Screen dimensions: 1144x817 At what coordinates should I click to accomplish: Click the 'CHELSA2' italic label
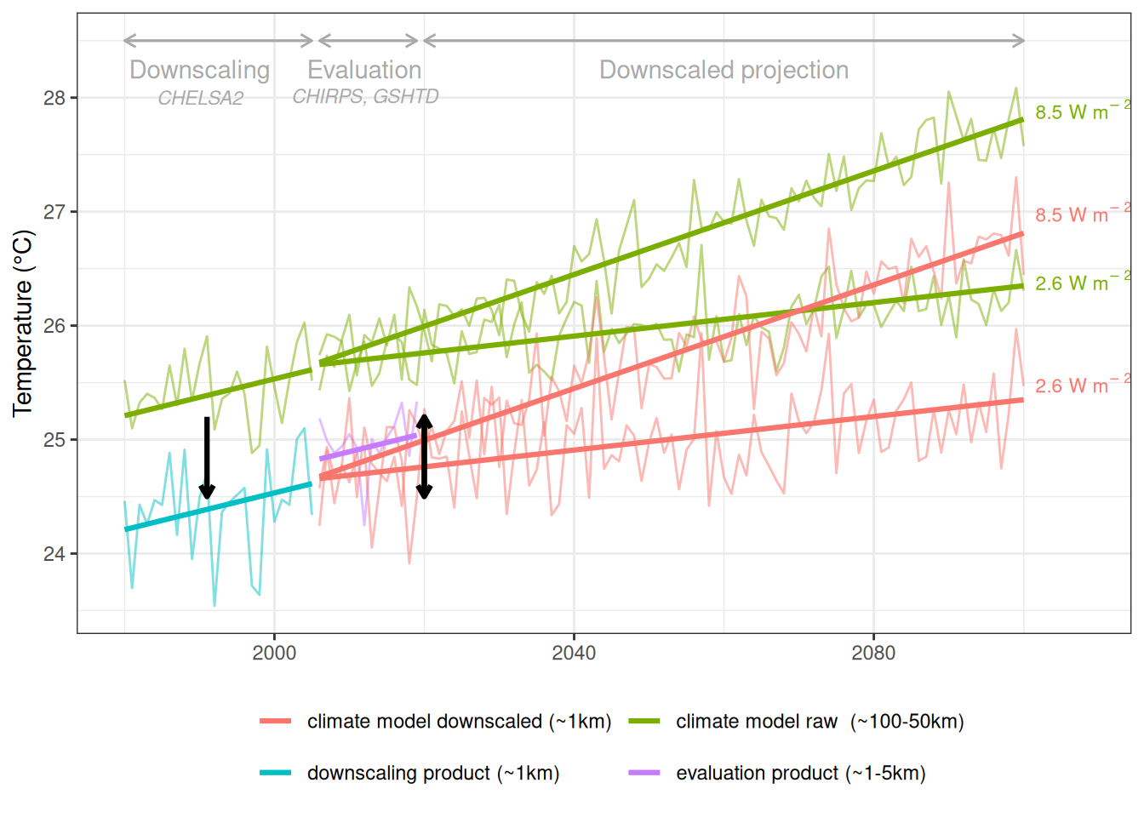click(200, 98)
